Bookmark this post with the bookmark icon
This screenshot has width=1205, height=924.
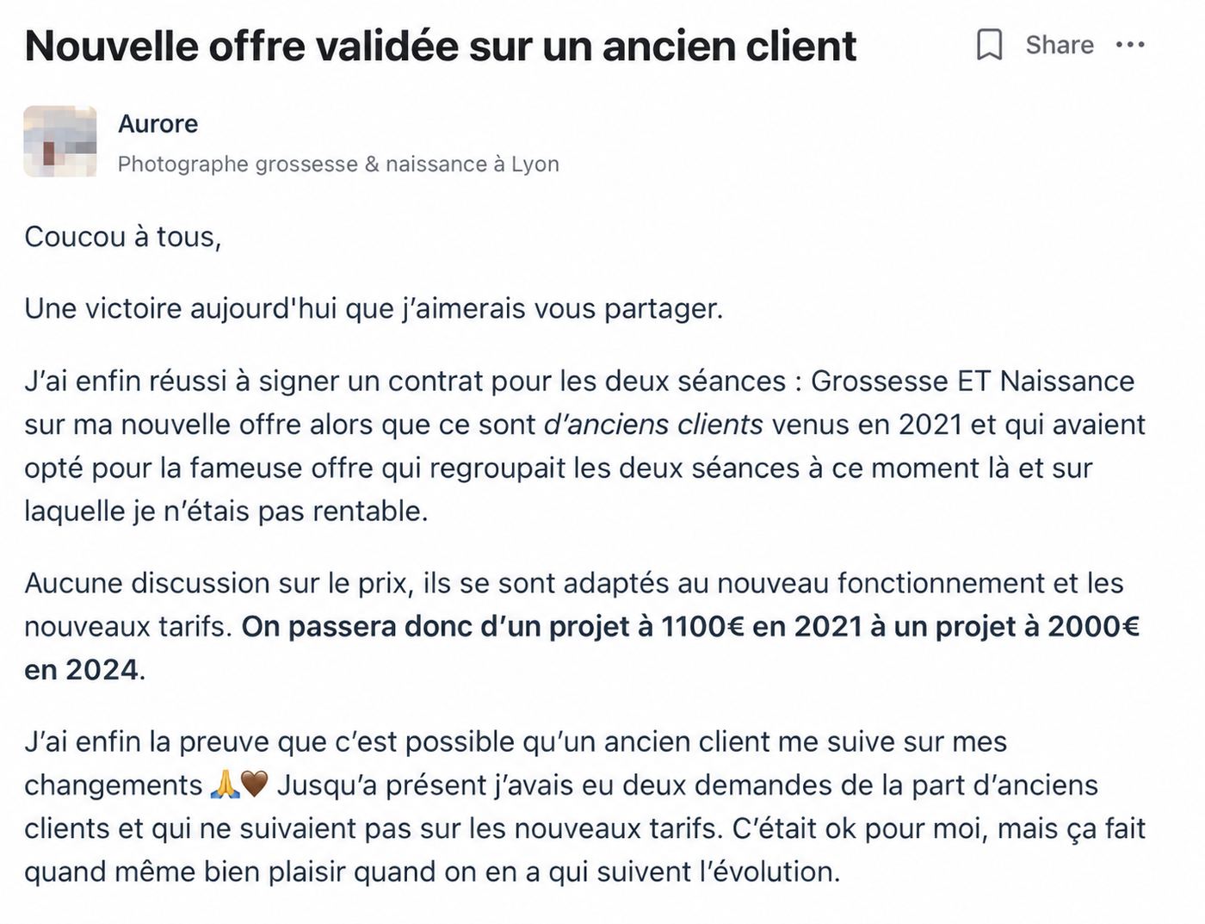pos(990,45)
